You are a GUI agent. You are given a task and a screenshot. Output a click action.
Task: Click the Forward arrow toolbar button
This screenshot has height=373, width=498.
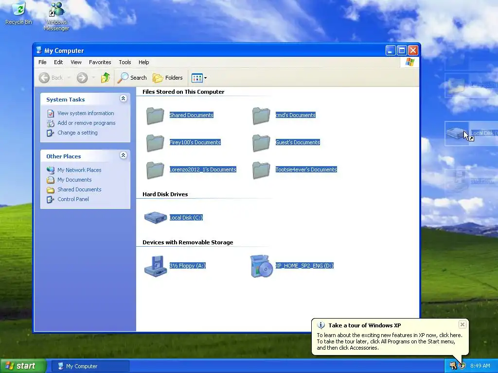coord(82,78)
